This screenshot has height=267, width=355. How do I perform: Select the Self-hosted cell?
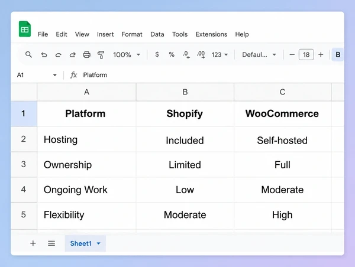[x=282, y=139]
